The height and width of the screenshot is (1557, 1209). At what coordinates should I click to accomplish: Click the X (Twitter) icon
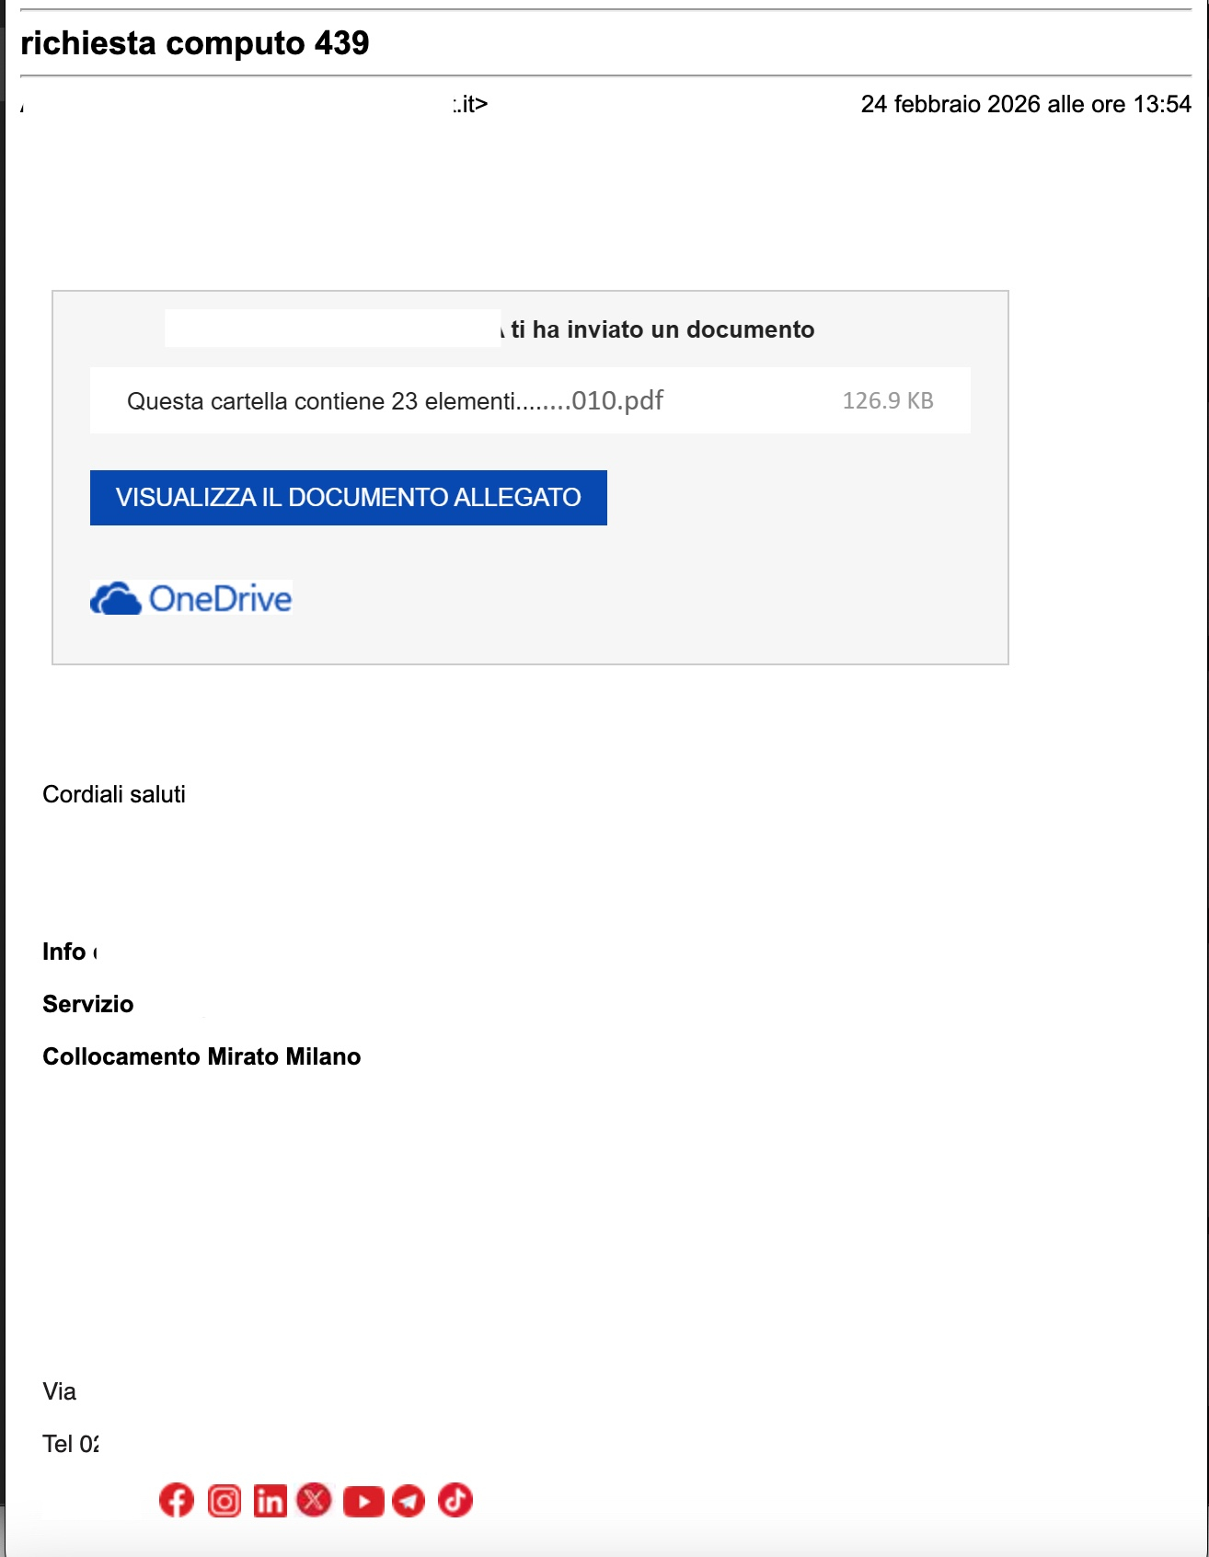click(314, 1500)
